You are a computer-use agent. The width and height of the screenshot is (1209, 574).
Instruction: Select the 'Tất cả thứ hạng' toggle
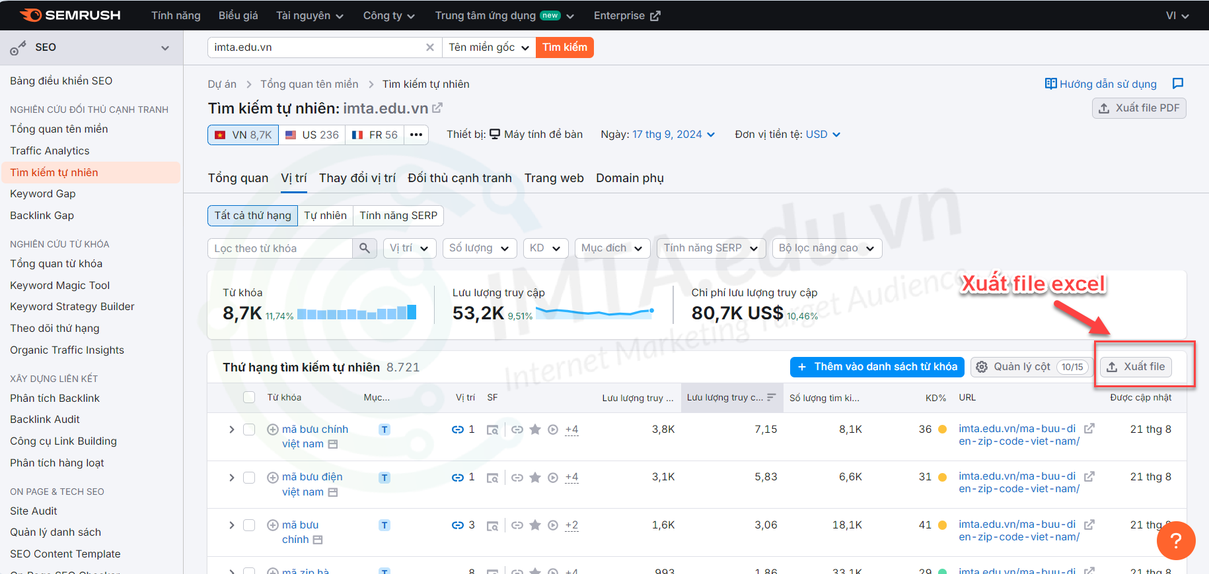tap(252, 216)
